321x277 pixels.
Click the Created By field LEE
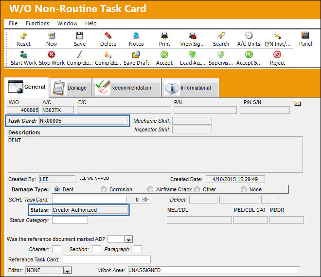coord(57,179)
